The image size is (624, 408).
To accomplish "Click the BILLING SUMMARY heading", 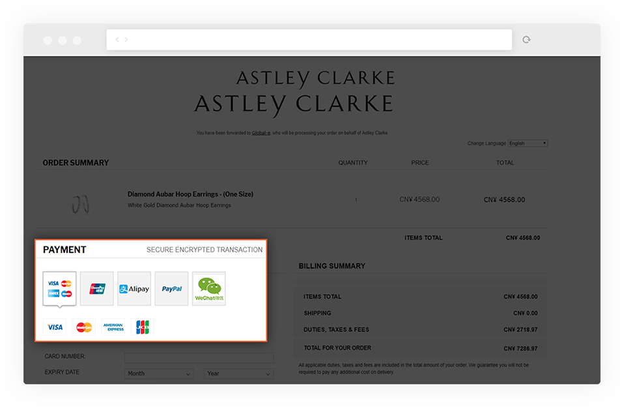I will pyautogui.click(x=332, y=266).
